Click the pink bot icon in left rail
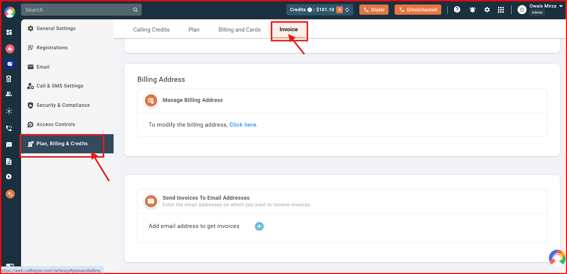This screenshot has width=567, height=274. tap(10, 49)
